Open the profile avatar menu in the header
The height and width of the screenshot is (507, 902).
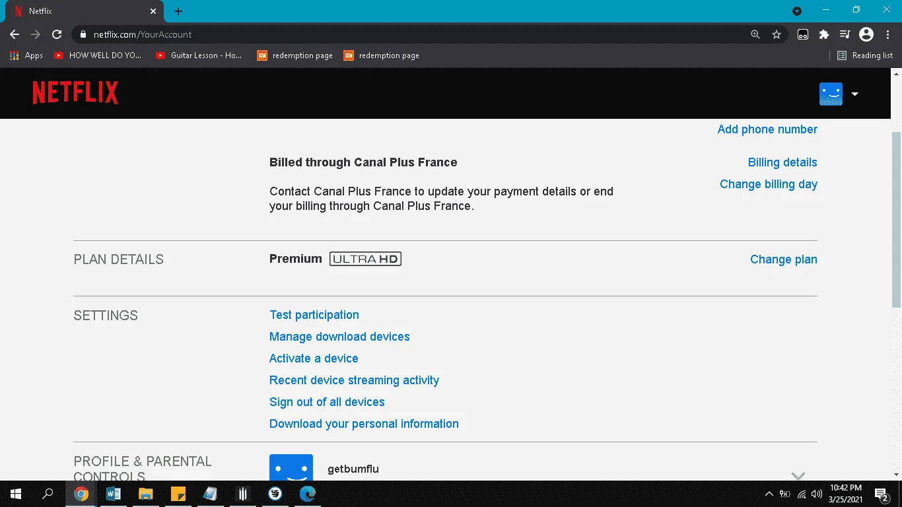click(x=831, y=94)
